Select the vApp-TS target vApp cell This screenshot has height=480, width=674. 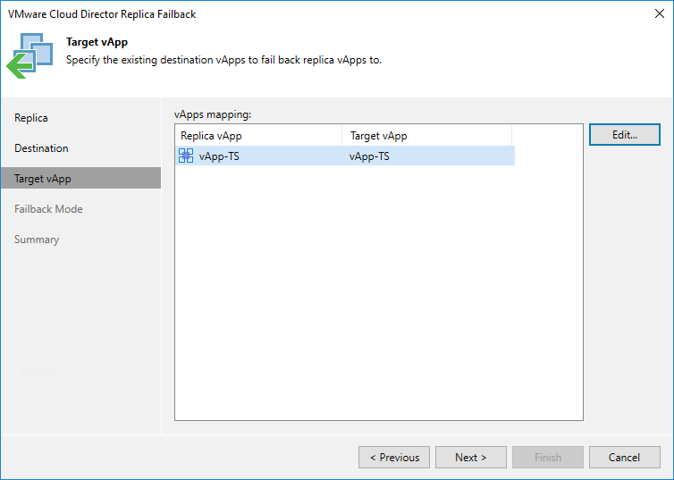click(369, 156)
